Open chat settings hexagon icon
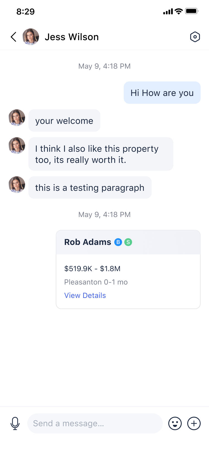Screen dimensions: 209x453 pyautogui.click(x=195, y=37)
